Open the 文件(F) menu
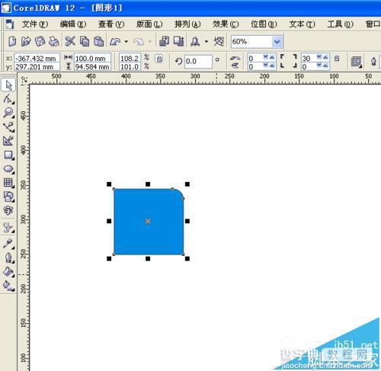The width and height of the screenshot is (381, 371). pos(35,24)
